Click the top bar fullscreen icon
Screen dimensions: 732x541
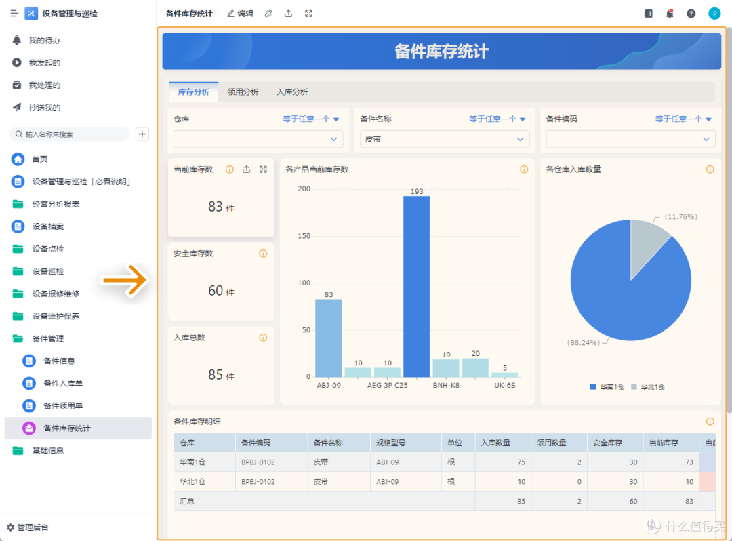[x=308, y=14]
